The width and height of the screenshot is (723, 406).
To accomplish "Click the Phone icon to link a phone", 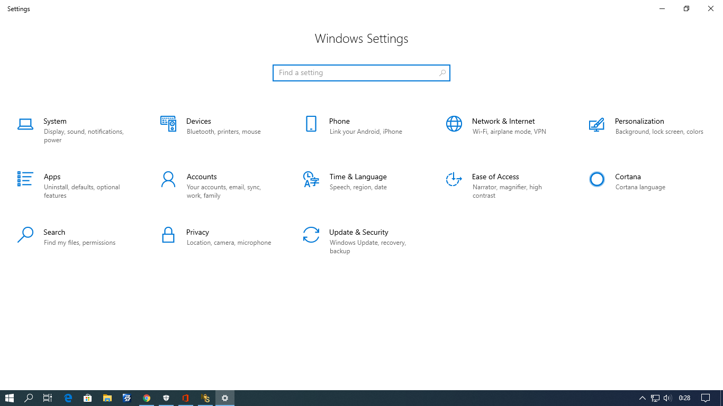I will coord(311,124).
